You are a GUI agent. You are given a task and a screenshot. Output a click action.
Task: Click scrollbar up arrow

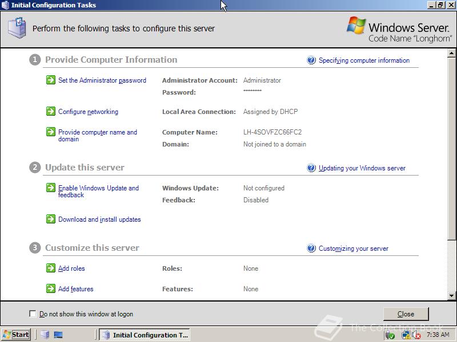451,53
